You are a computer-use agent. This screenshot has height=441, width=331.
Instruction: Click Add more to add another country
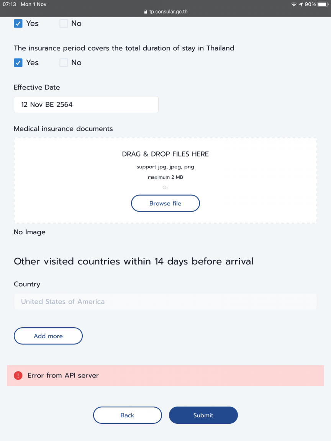click(x=48, y=336)
